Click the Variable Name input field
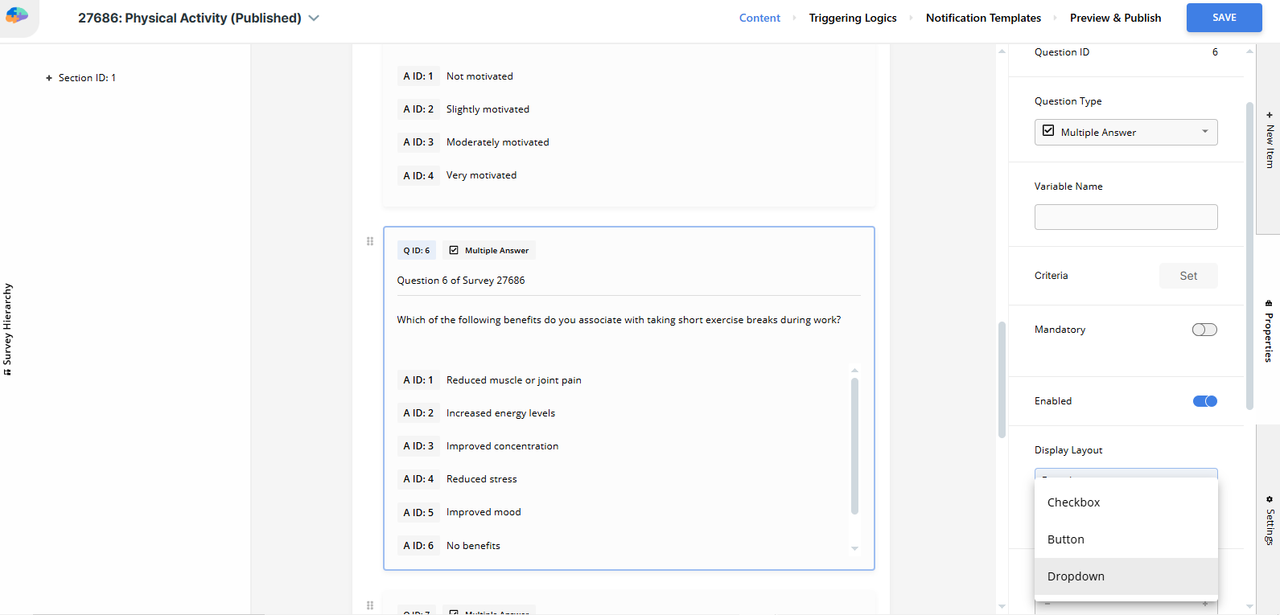Viewport: 1280px width, 615px height. 1126,217
